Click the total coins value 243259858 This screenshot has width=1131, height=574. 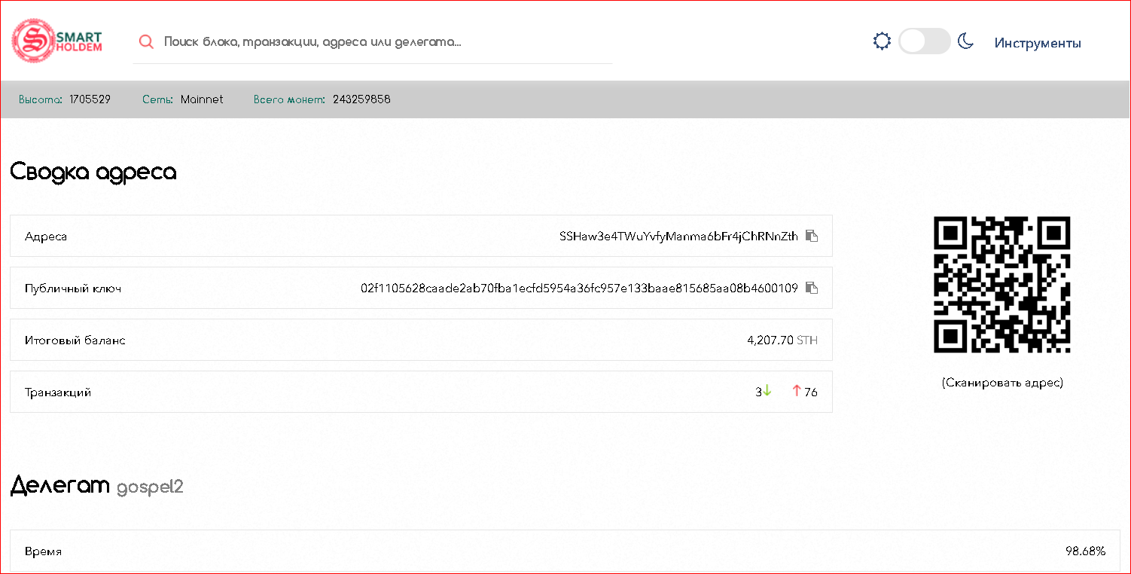(x=361, y=99)
